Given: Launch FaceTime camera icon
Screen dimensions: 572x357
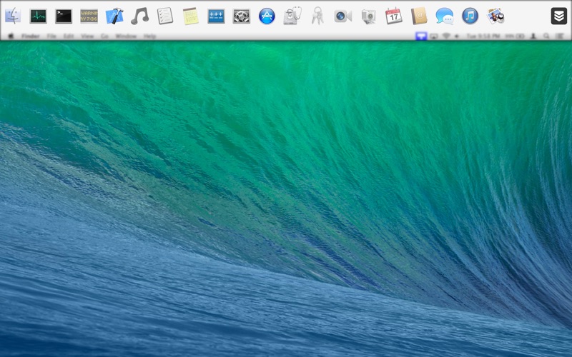Looking at the screenshot, I should pos(343,16).
